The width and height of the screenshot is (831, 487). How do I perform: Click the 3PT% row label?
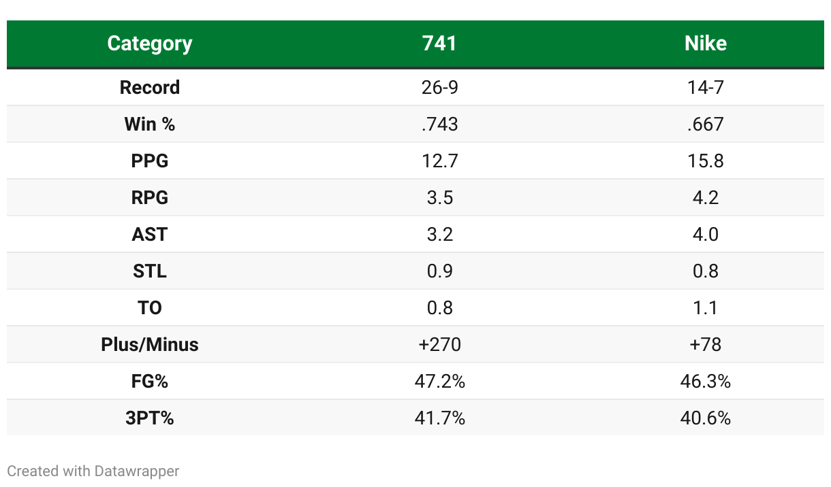(x=150, y=418)
